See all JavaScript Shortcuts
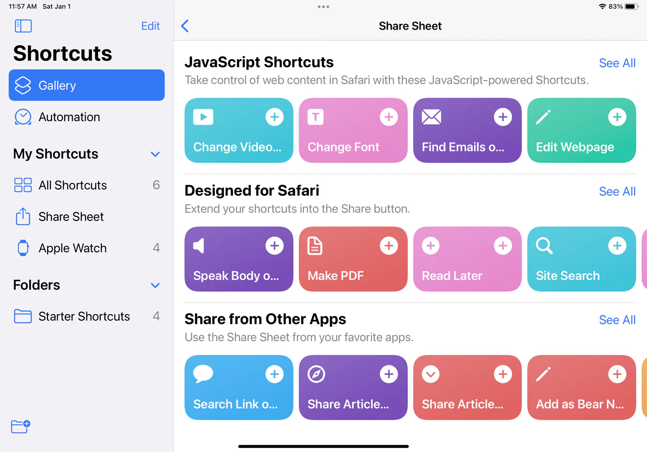This screenshot has height=452, width=647. [x=617, y=63]
